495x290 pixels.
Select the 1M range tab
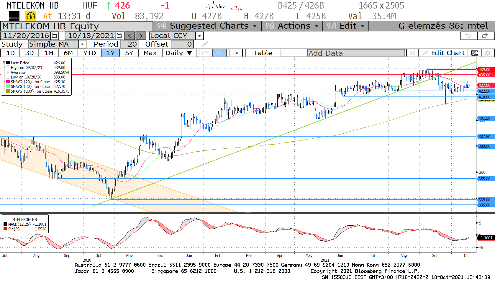point(49,53)
